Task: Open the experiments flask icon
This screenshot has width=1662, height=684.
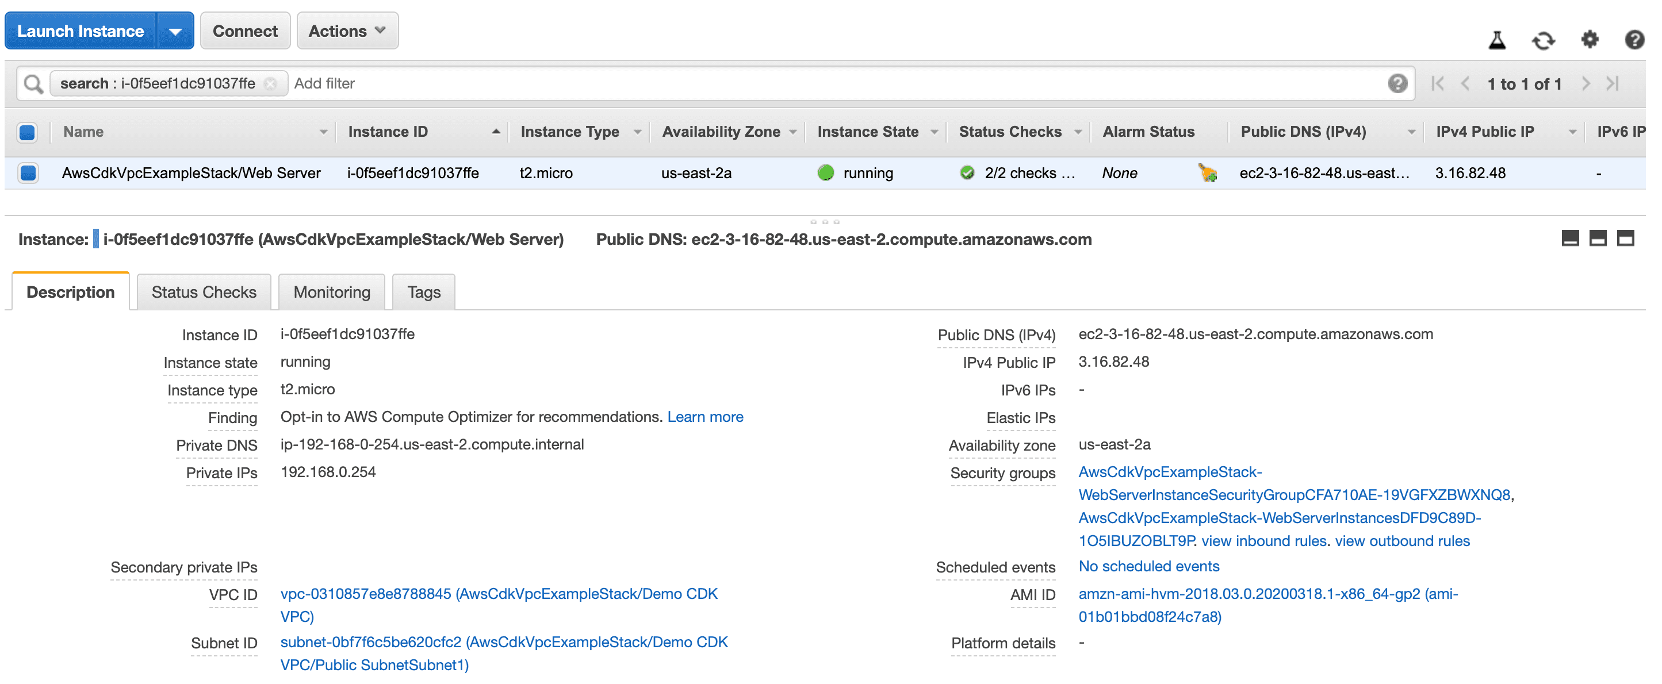Action: (1497, 40)
